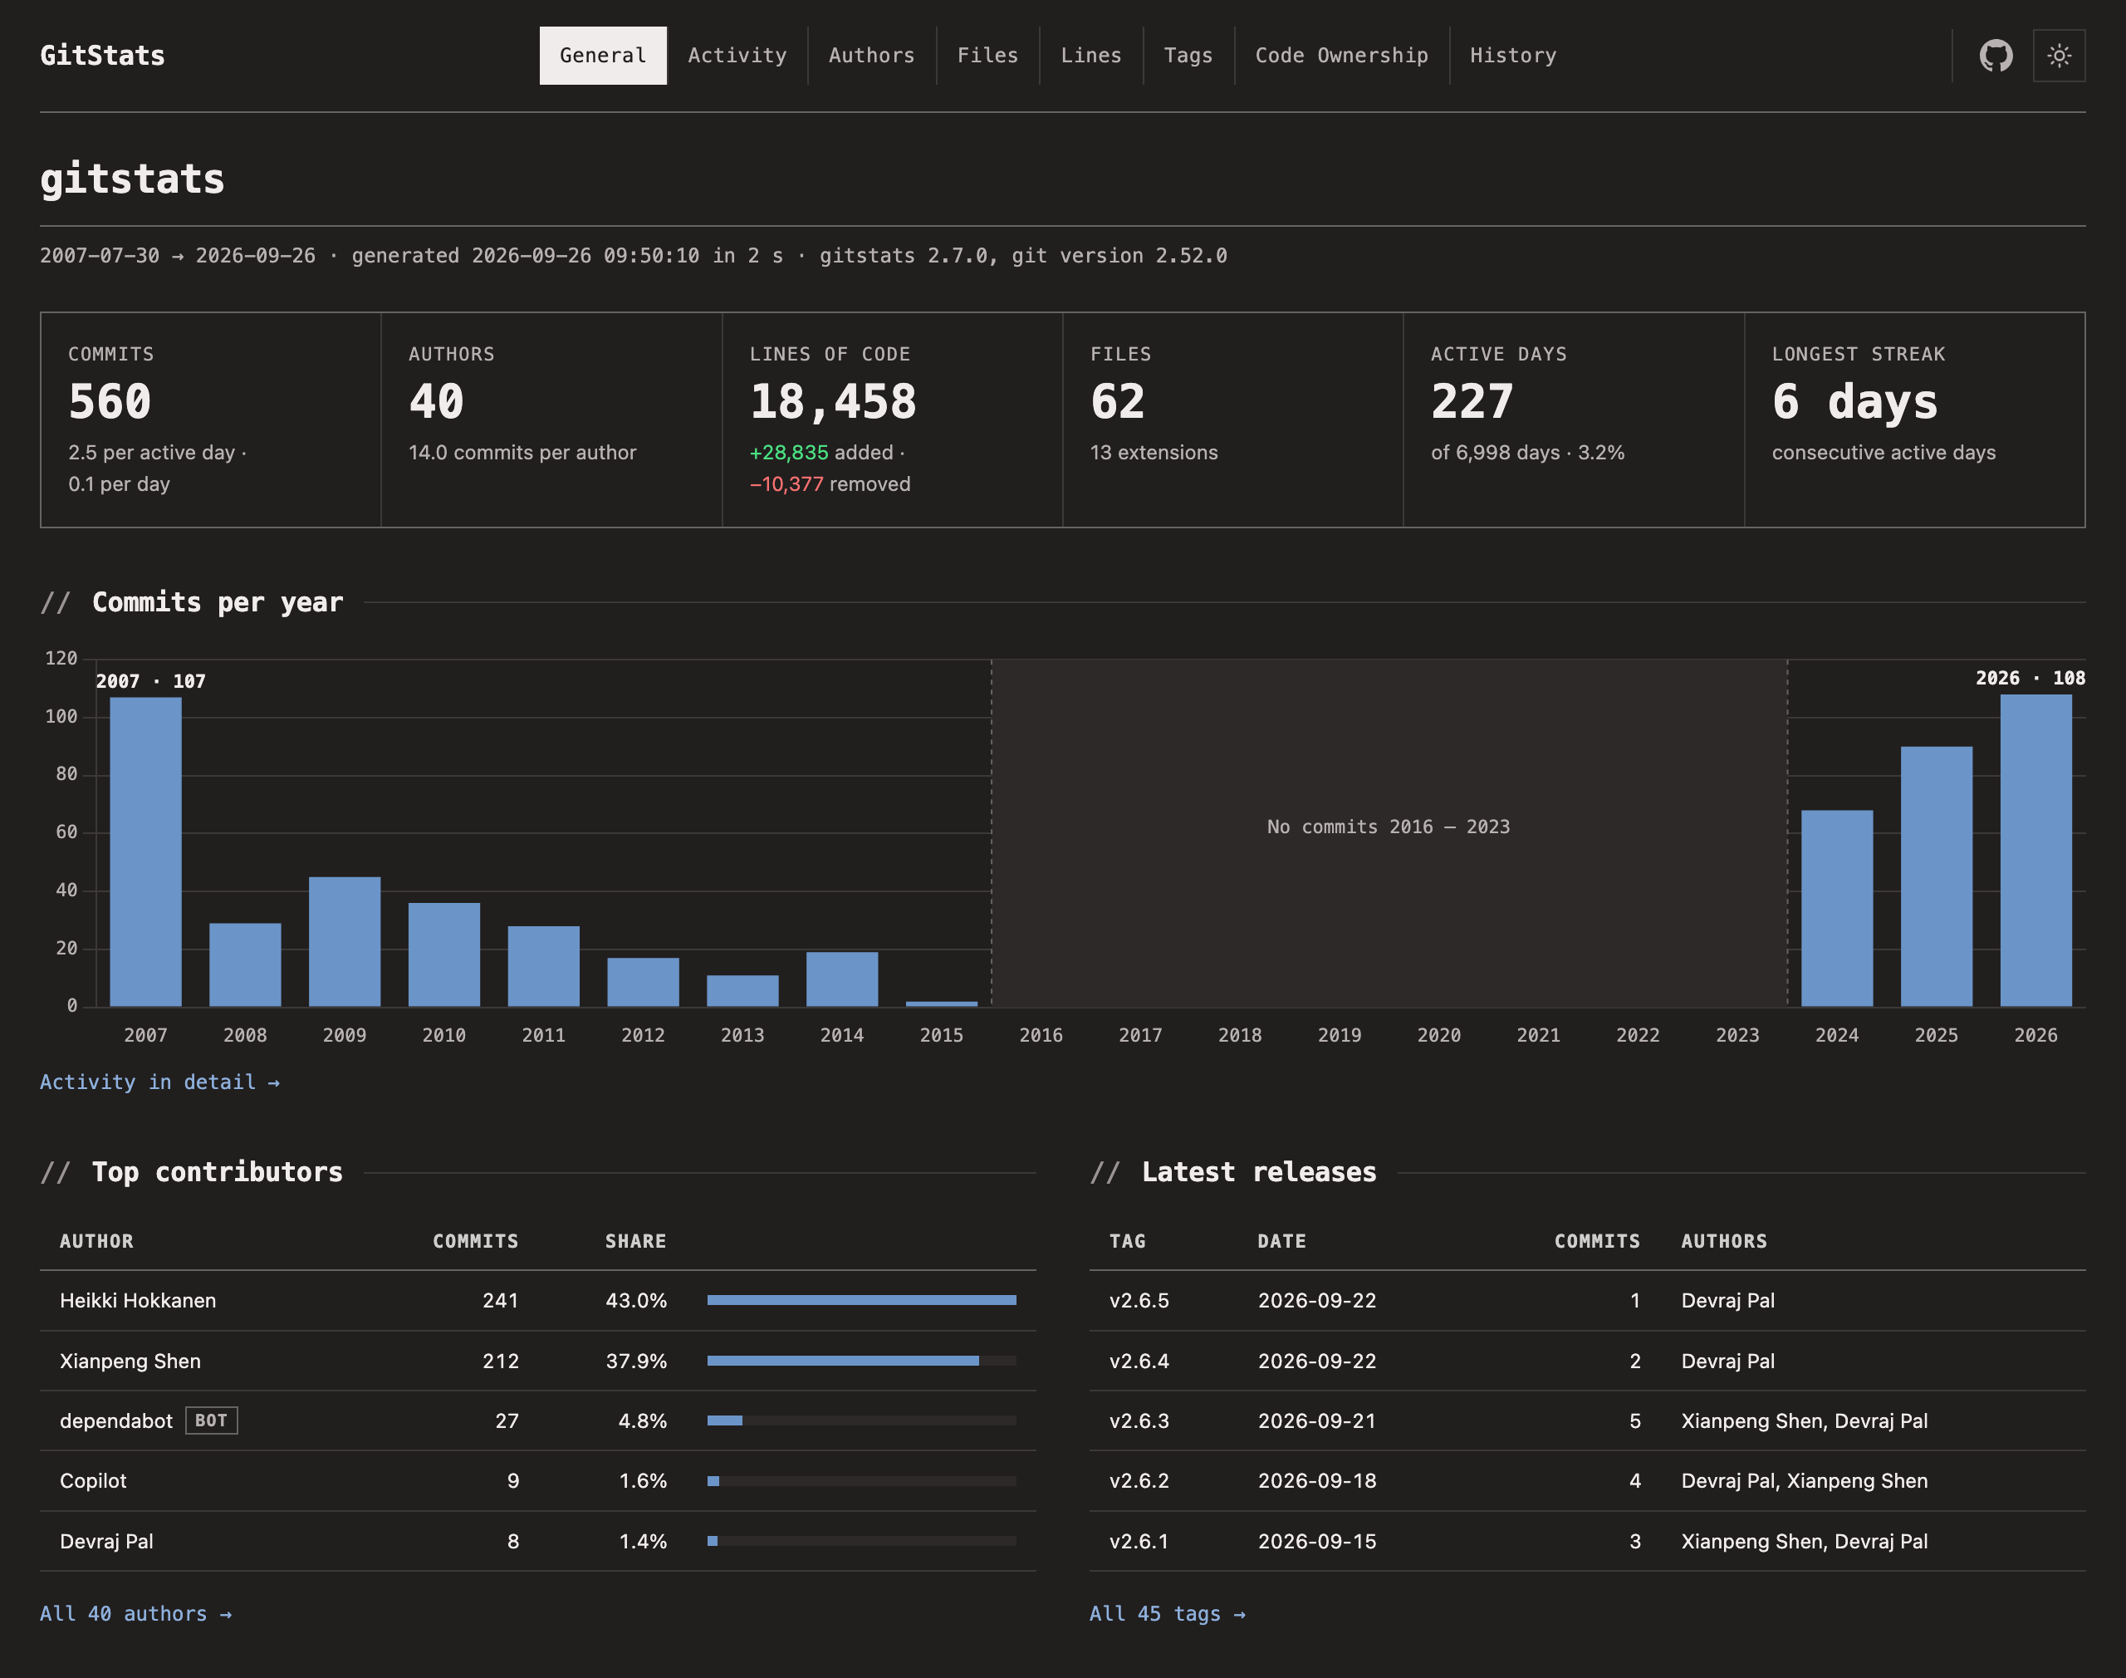Click Copilot's share progress bar
The width and height of the screenshot is (2126, 1678).
861,1480
